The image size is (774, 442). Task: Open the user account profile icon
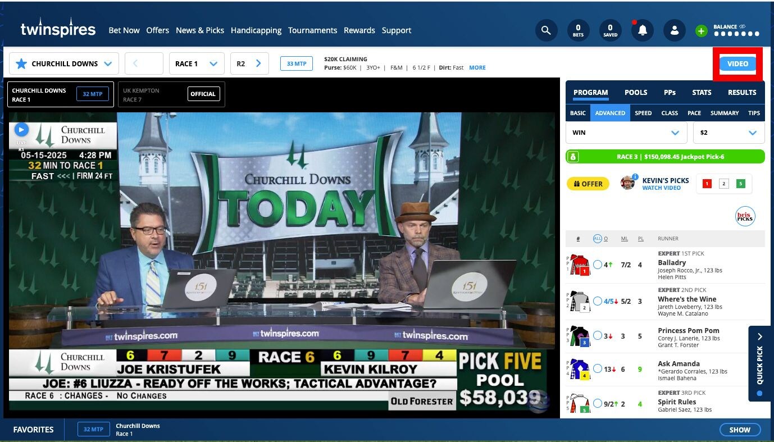click(674, 30)
